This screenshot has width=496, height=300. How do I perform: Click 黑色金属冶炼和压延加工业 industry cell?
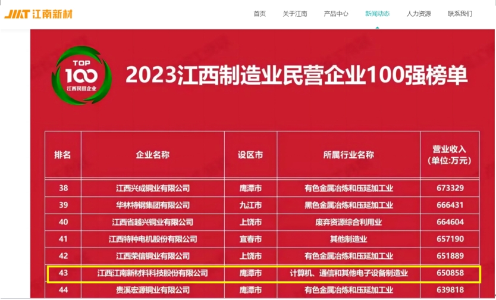pos(349,205)
